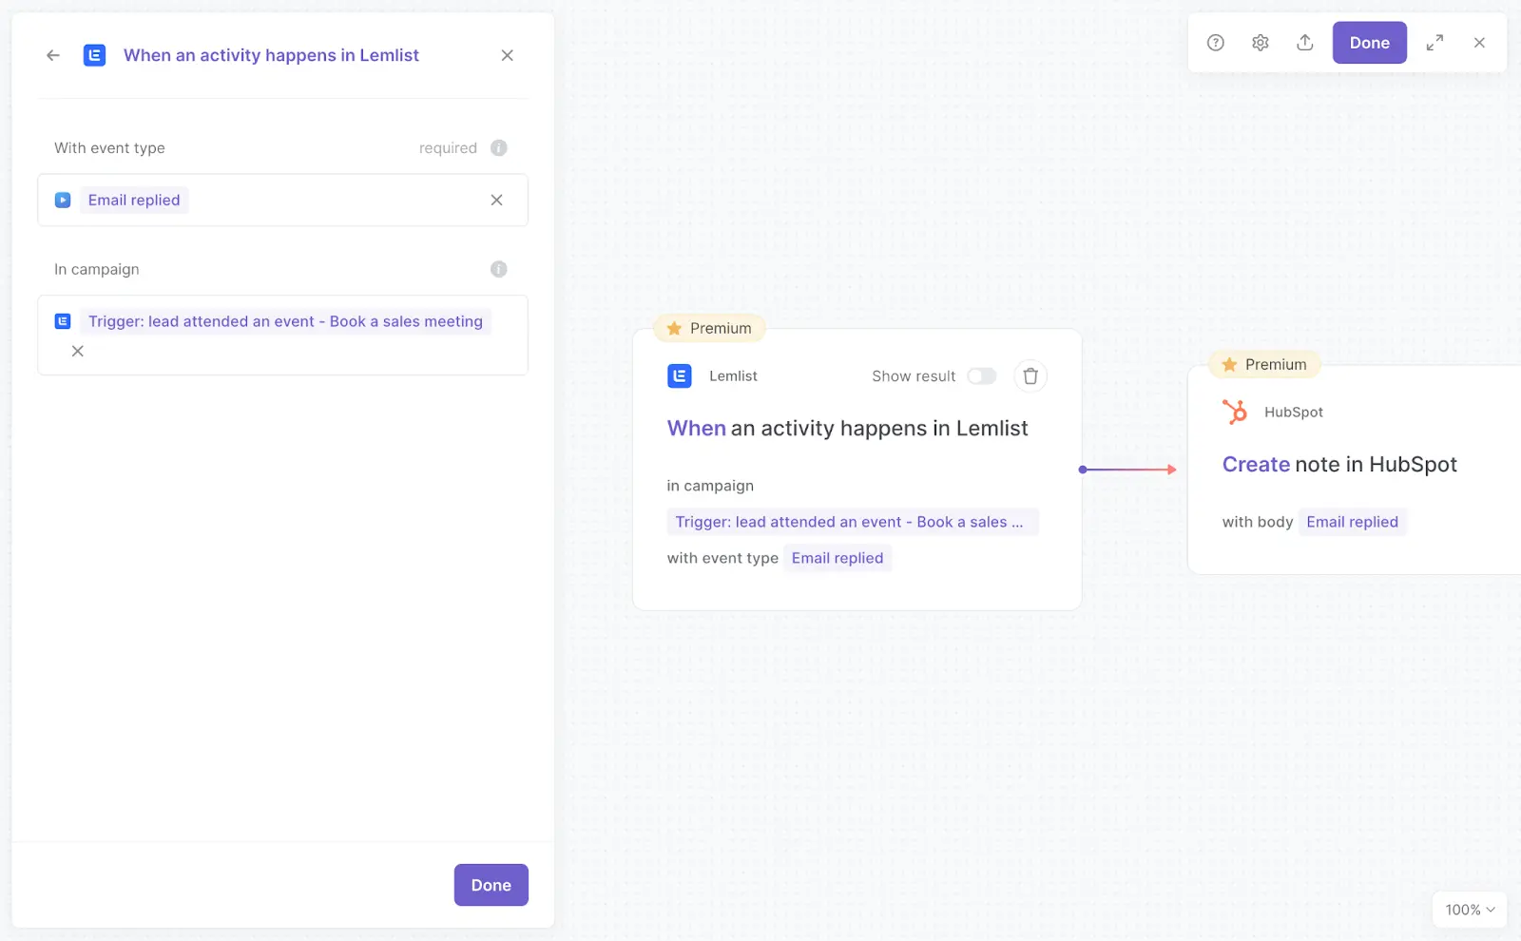1521x941 pixels.
Task: Click Done button in top toolbar
Action: 1370,43
